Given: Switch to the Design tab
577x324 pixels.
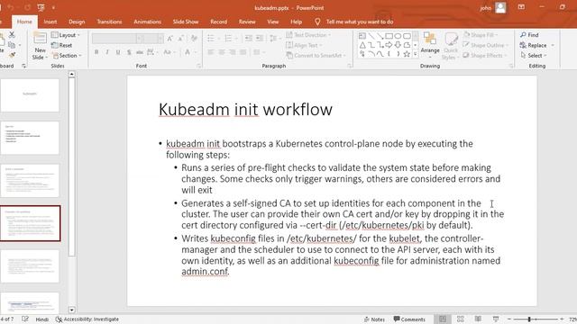Looking at the screenshot, I should click(77, 22).
